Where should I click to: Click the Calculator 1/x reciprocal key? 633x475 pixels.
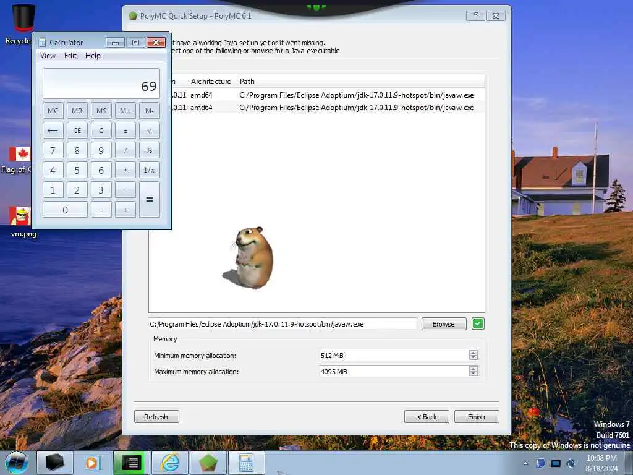(150, 170)
